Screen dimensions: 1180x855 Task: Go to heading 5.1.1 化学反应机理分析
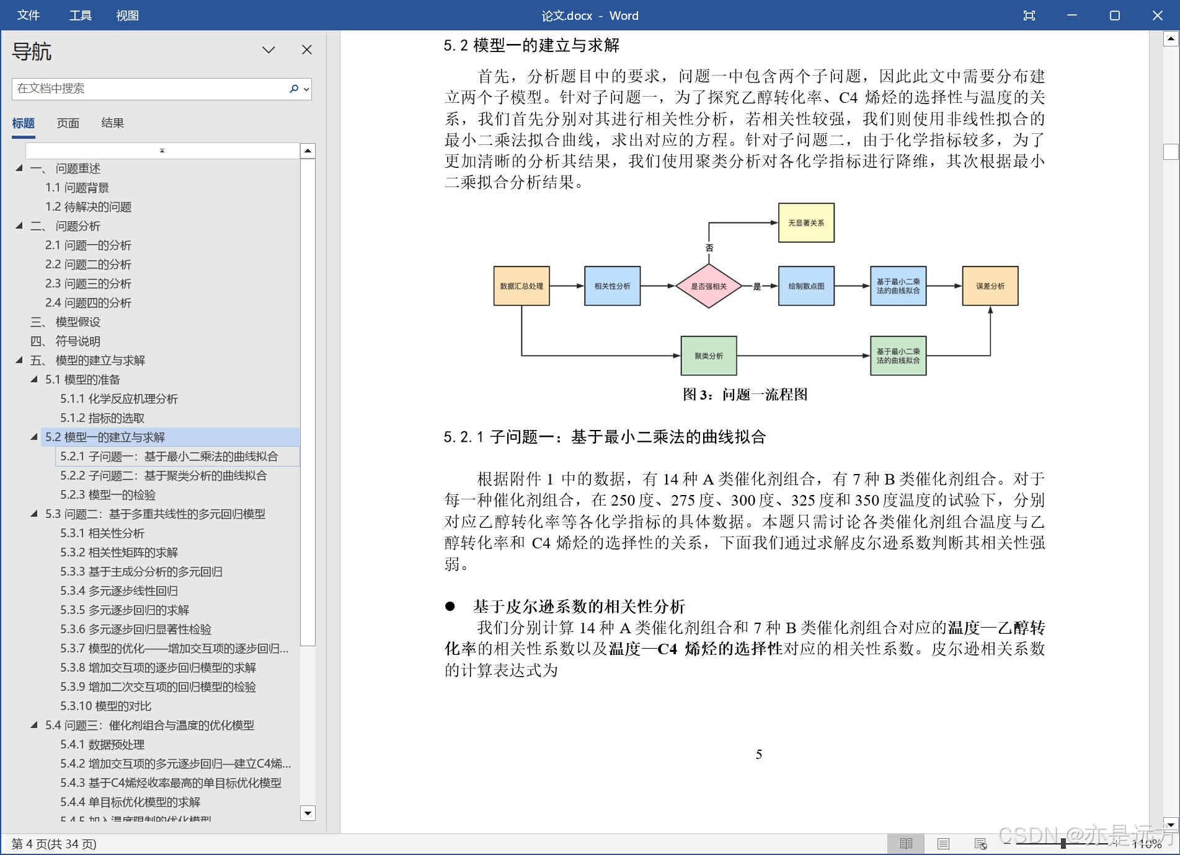click(x=119, y=398)
